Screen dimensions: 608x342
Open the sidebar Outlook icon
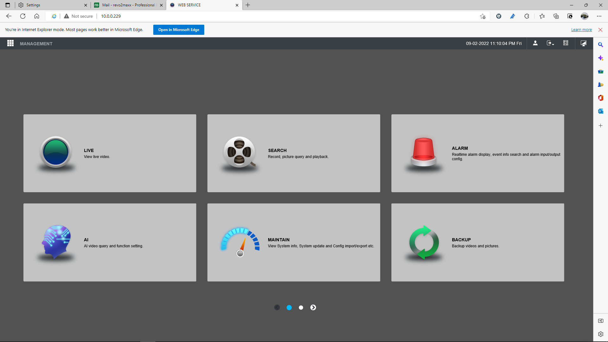coord(600,111)
